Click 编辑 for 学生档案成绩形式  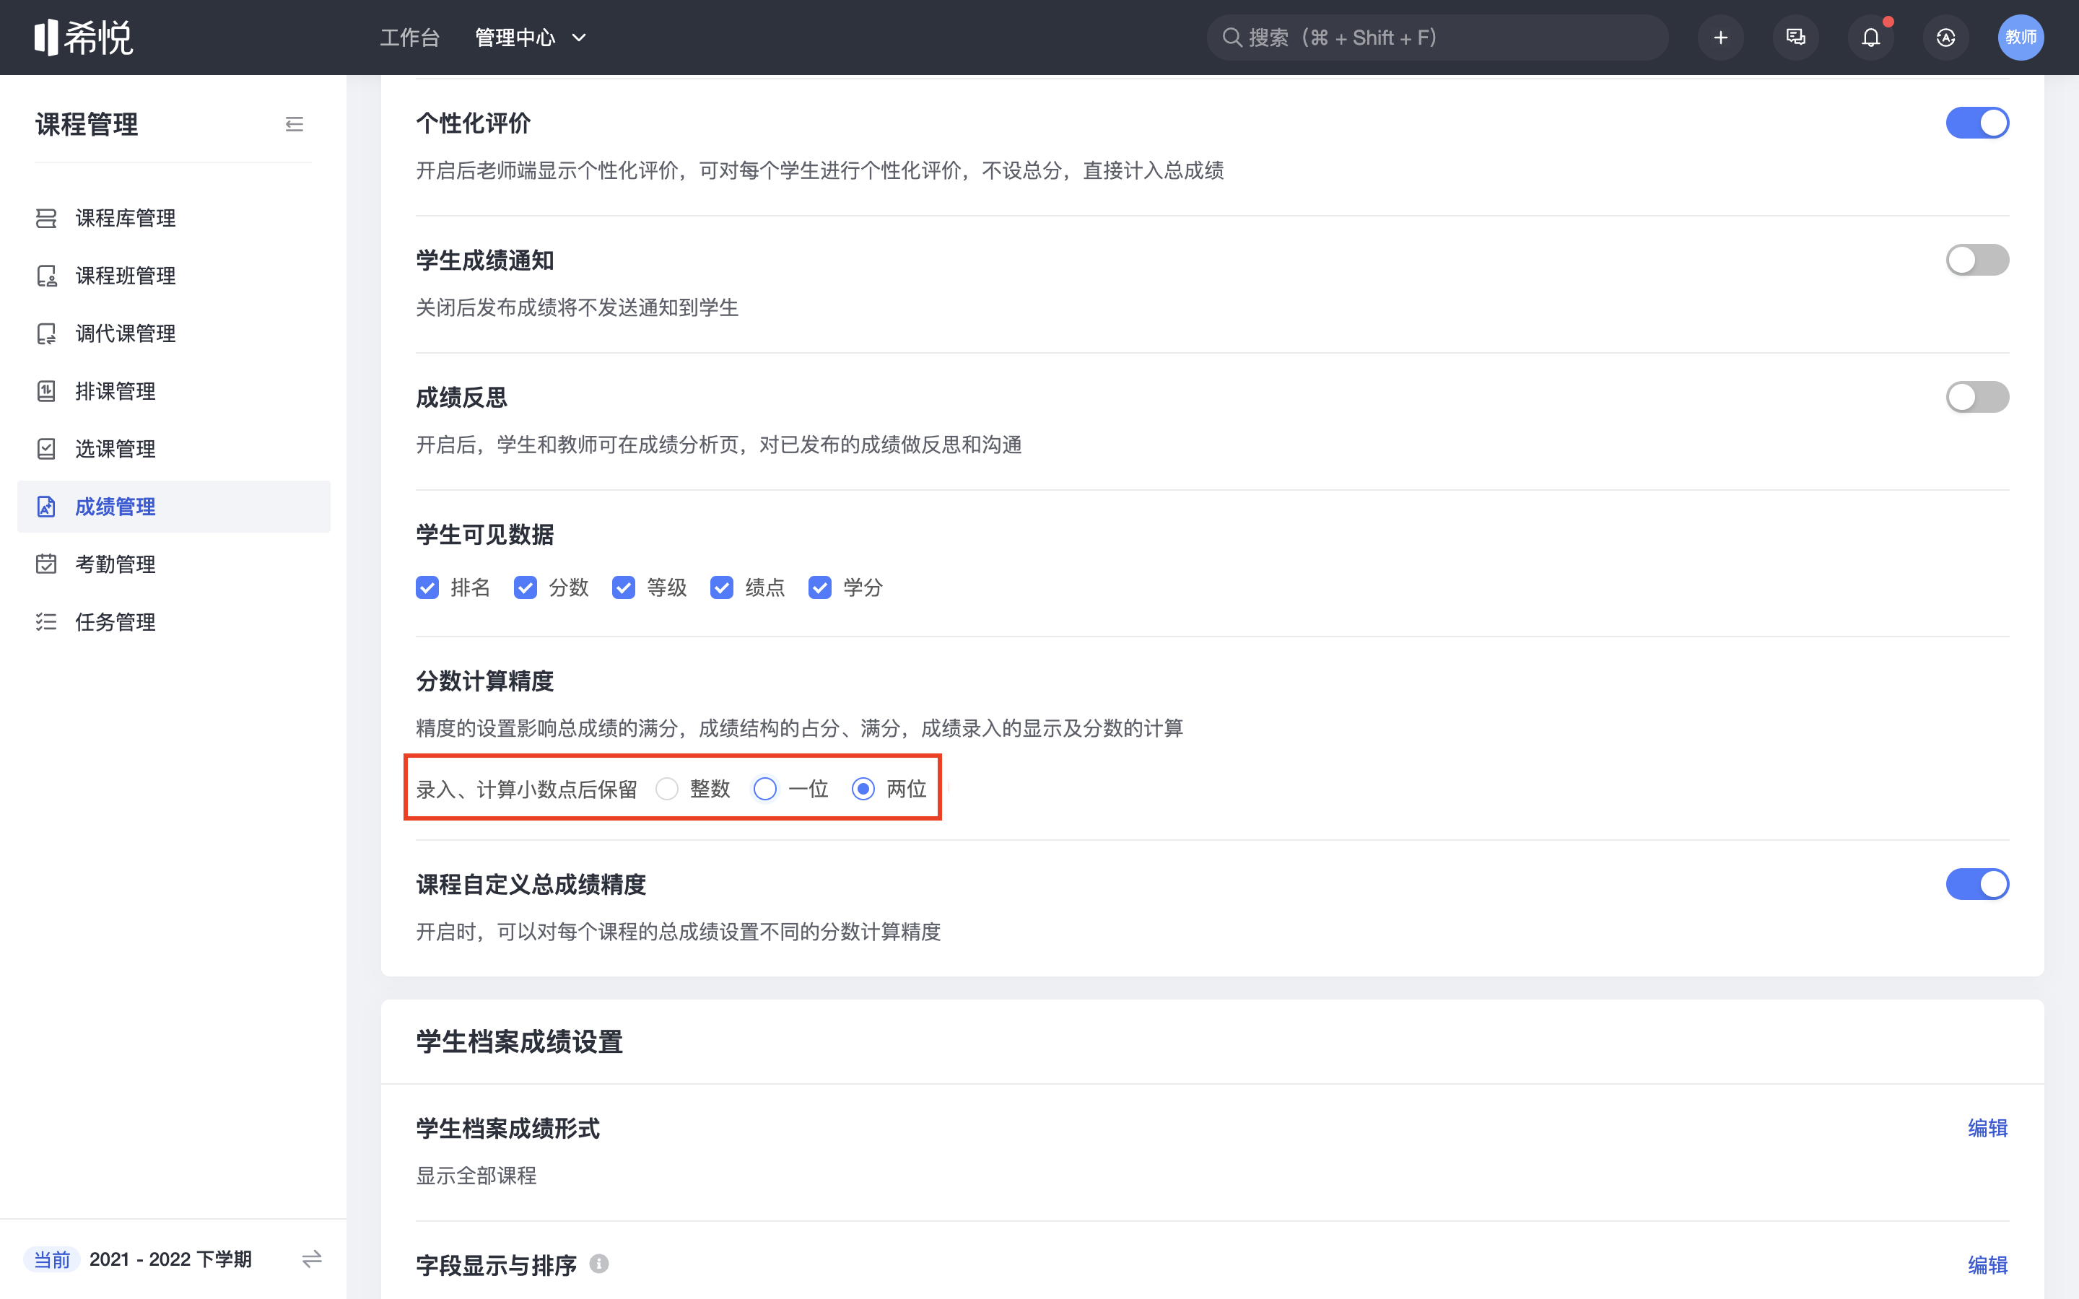(x=1988, y=1128)
